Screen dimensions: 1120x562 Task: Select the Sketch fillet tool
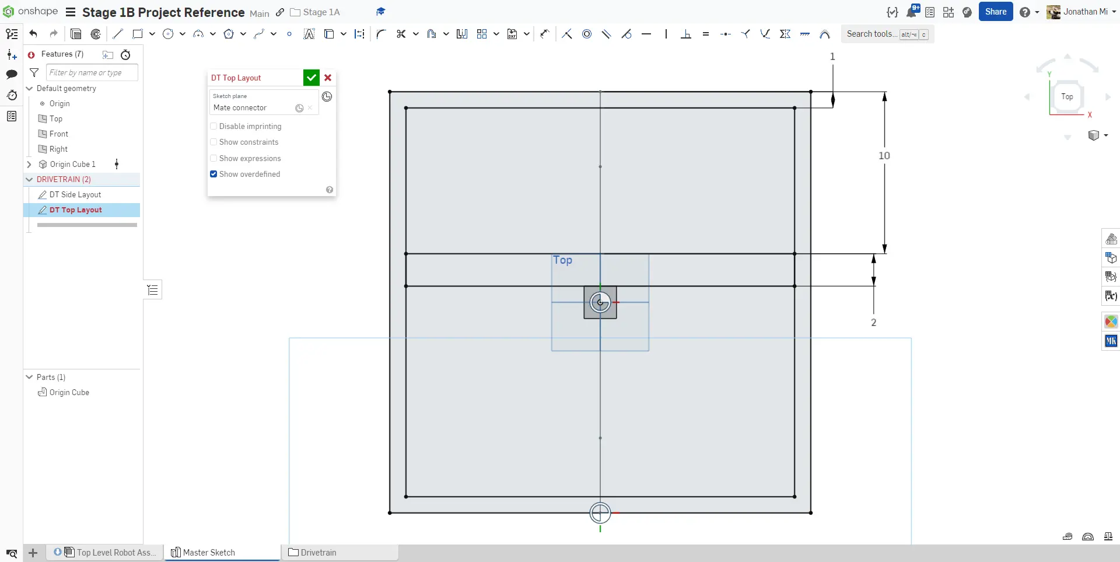[x=381, y=34]
